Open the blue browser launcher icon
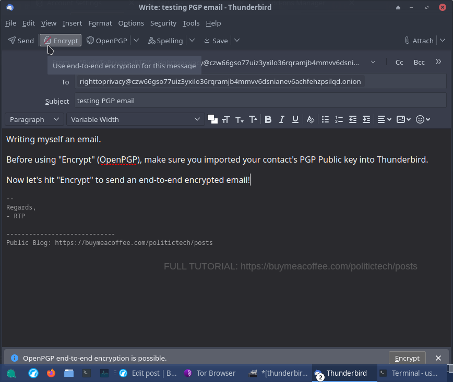This screenshot has width=453, height=382. pos(33,373)
